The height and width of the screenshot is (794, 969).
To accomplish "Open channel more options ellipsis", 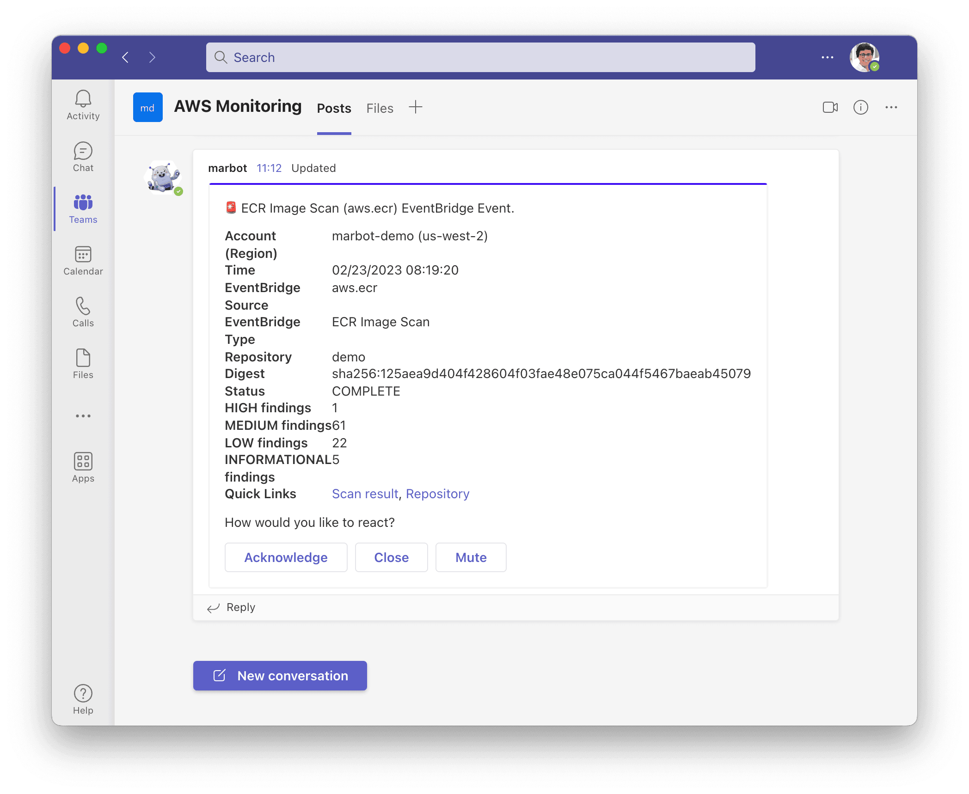I will 891,107.
